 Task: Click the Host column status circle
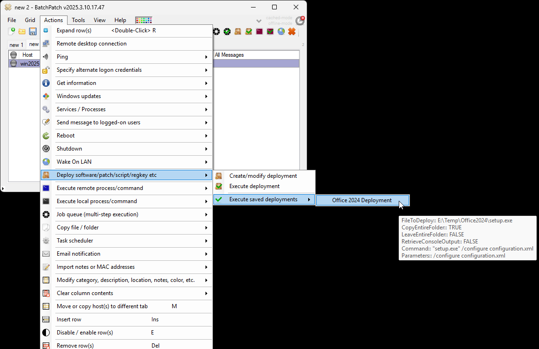pyautogui.click(x=14, y=55)
